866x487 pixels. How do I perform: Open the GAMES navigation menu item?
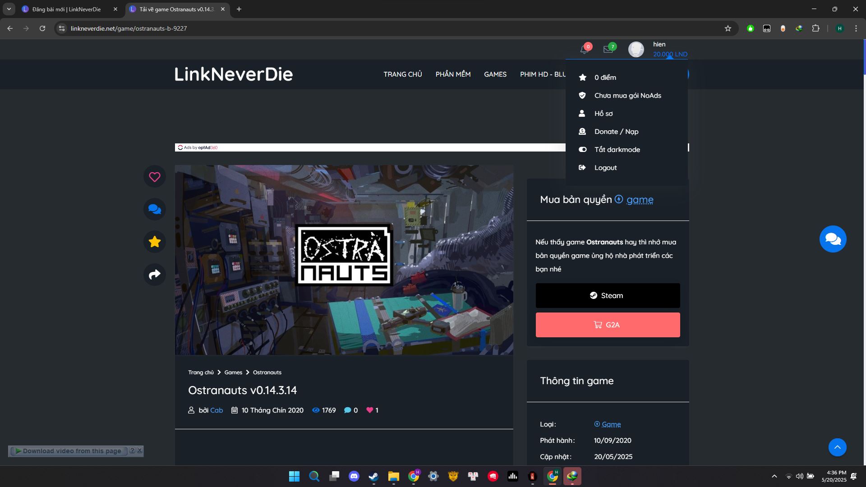(x=495, y=74)
